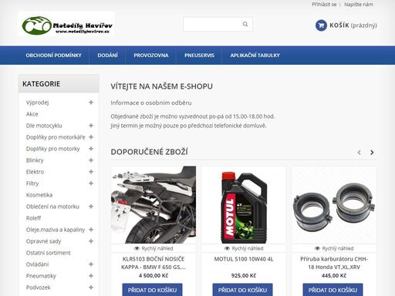Expand Doplňky pro motorkáře category
The width and height of the screenshot is (395, 296).
(91, 137)
